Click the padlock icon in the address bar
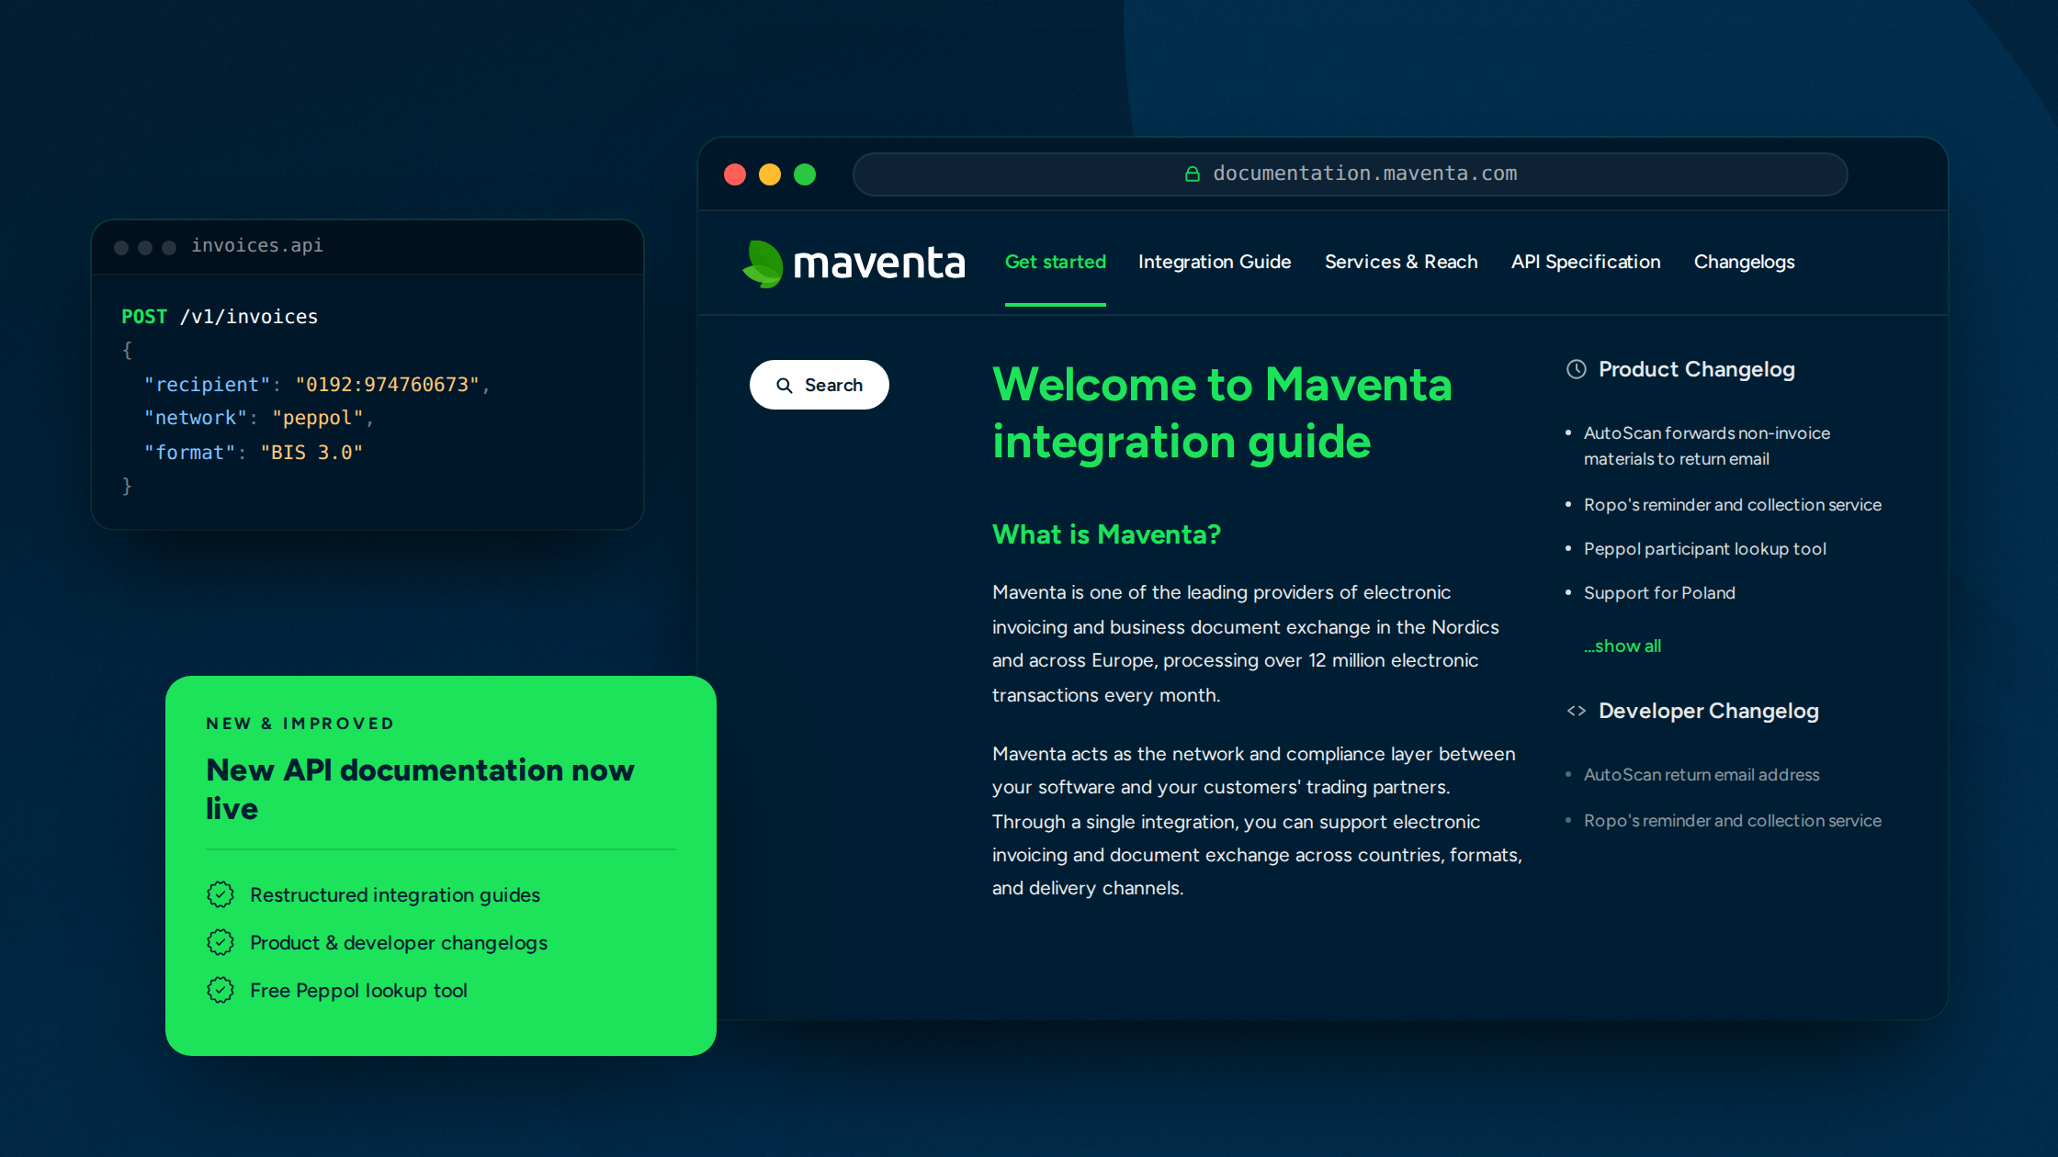The width and height of the screenshot is (2058, 1157). (x=1192, y=173)
